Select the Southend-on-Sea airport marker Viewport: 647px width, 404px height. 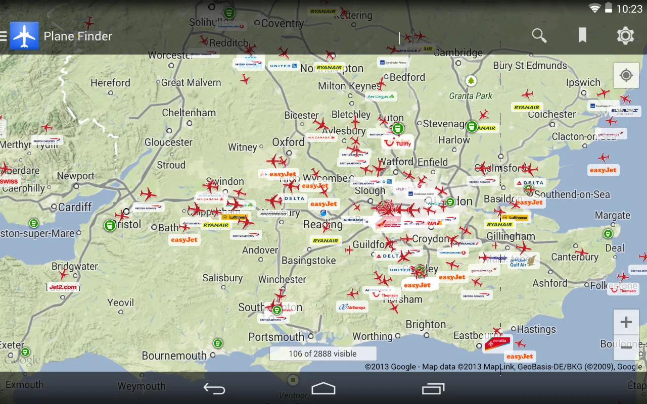[x=528, y=189]
